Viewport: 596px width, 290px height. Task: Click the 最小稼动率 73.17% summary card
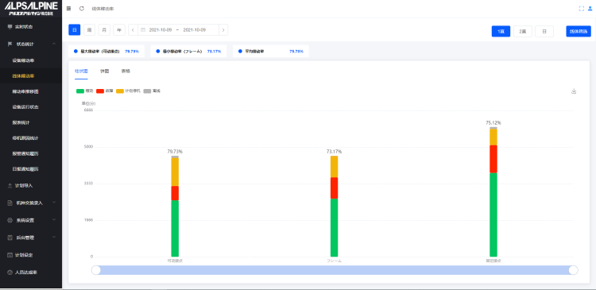pyautogui.click(x=188, y=51)
